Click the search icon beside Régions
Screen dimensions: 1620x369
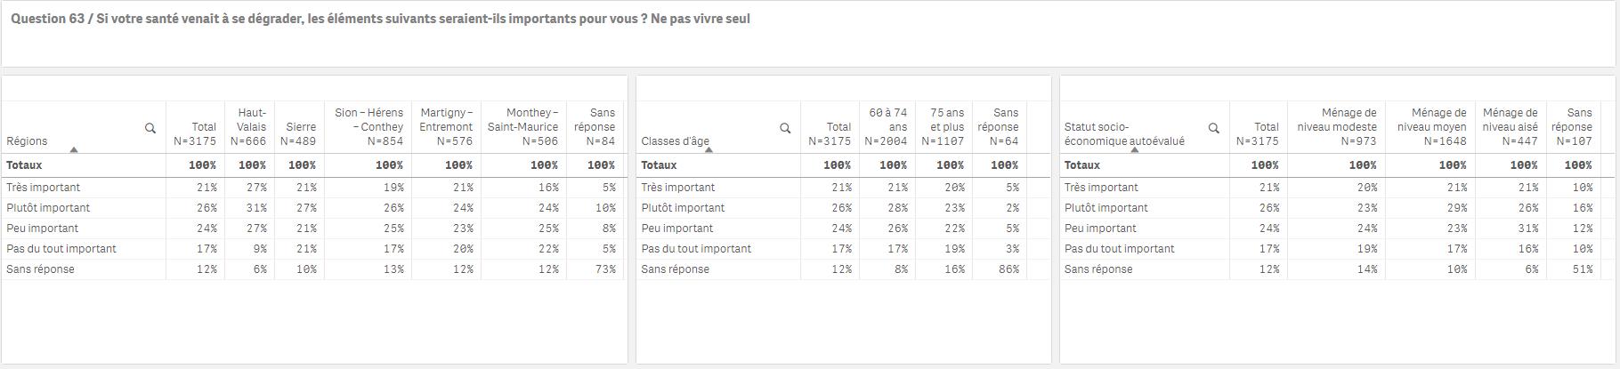[150, 128]
